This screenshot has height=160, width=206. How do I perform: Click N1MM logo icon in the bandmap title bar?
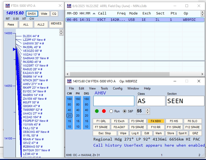tap(7, 6)
